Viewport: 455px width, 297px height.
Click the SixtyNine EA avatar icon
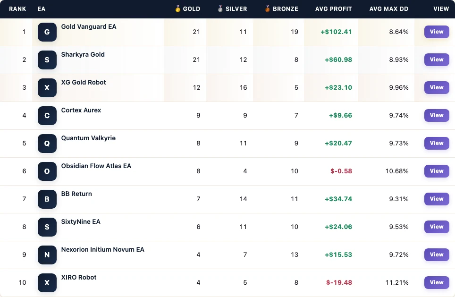[x=47, y=227]
